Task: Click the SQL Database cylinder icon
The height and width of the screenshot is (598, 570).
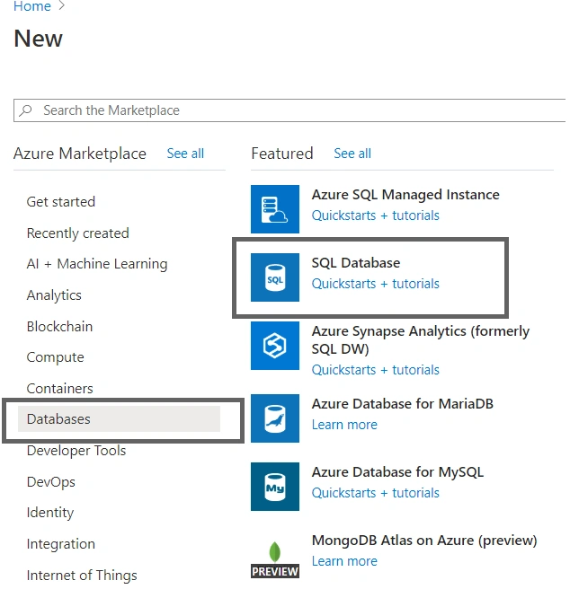Action: 275,277
